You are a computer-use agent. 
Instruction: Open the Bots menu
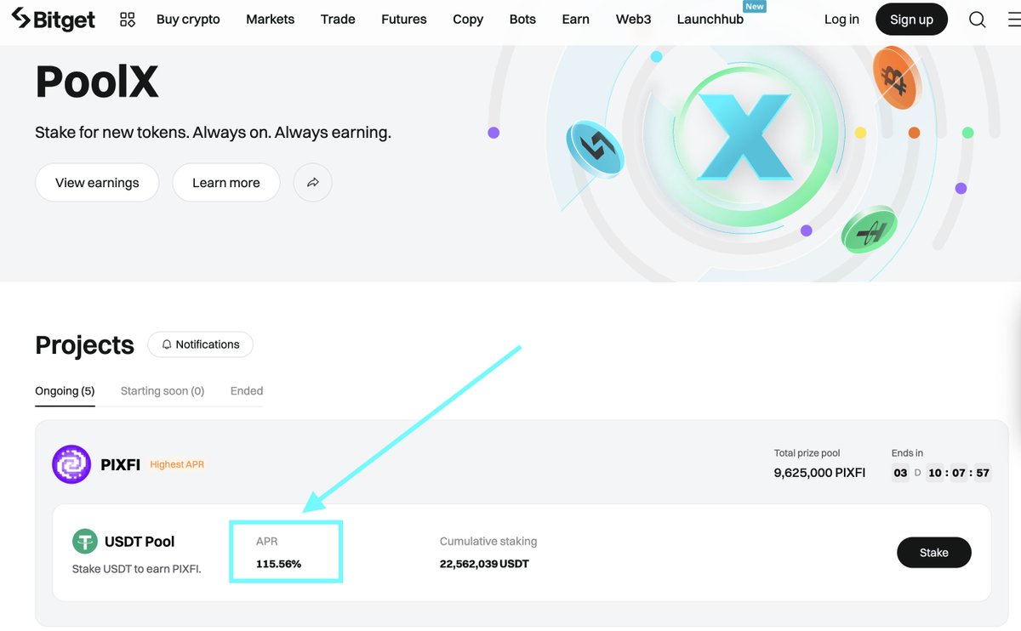[522, 19]
